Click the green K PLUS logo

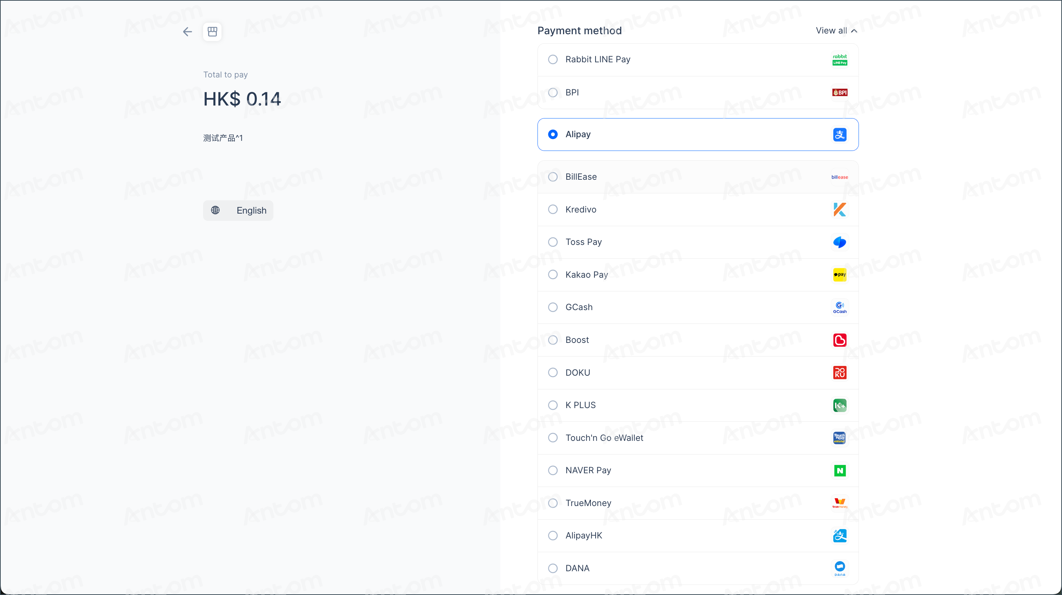click(x=839, y=405)
